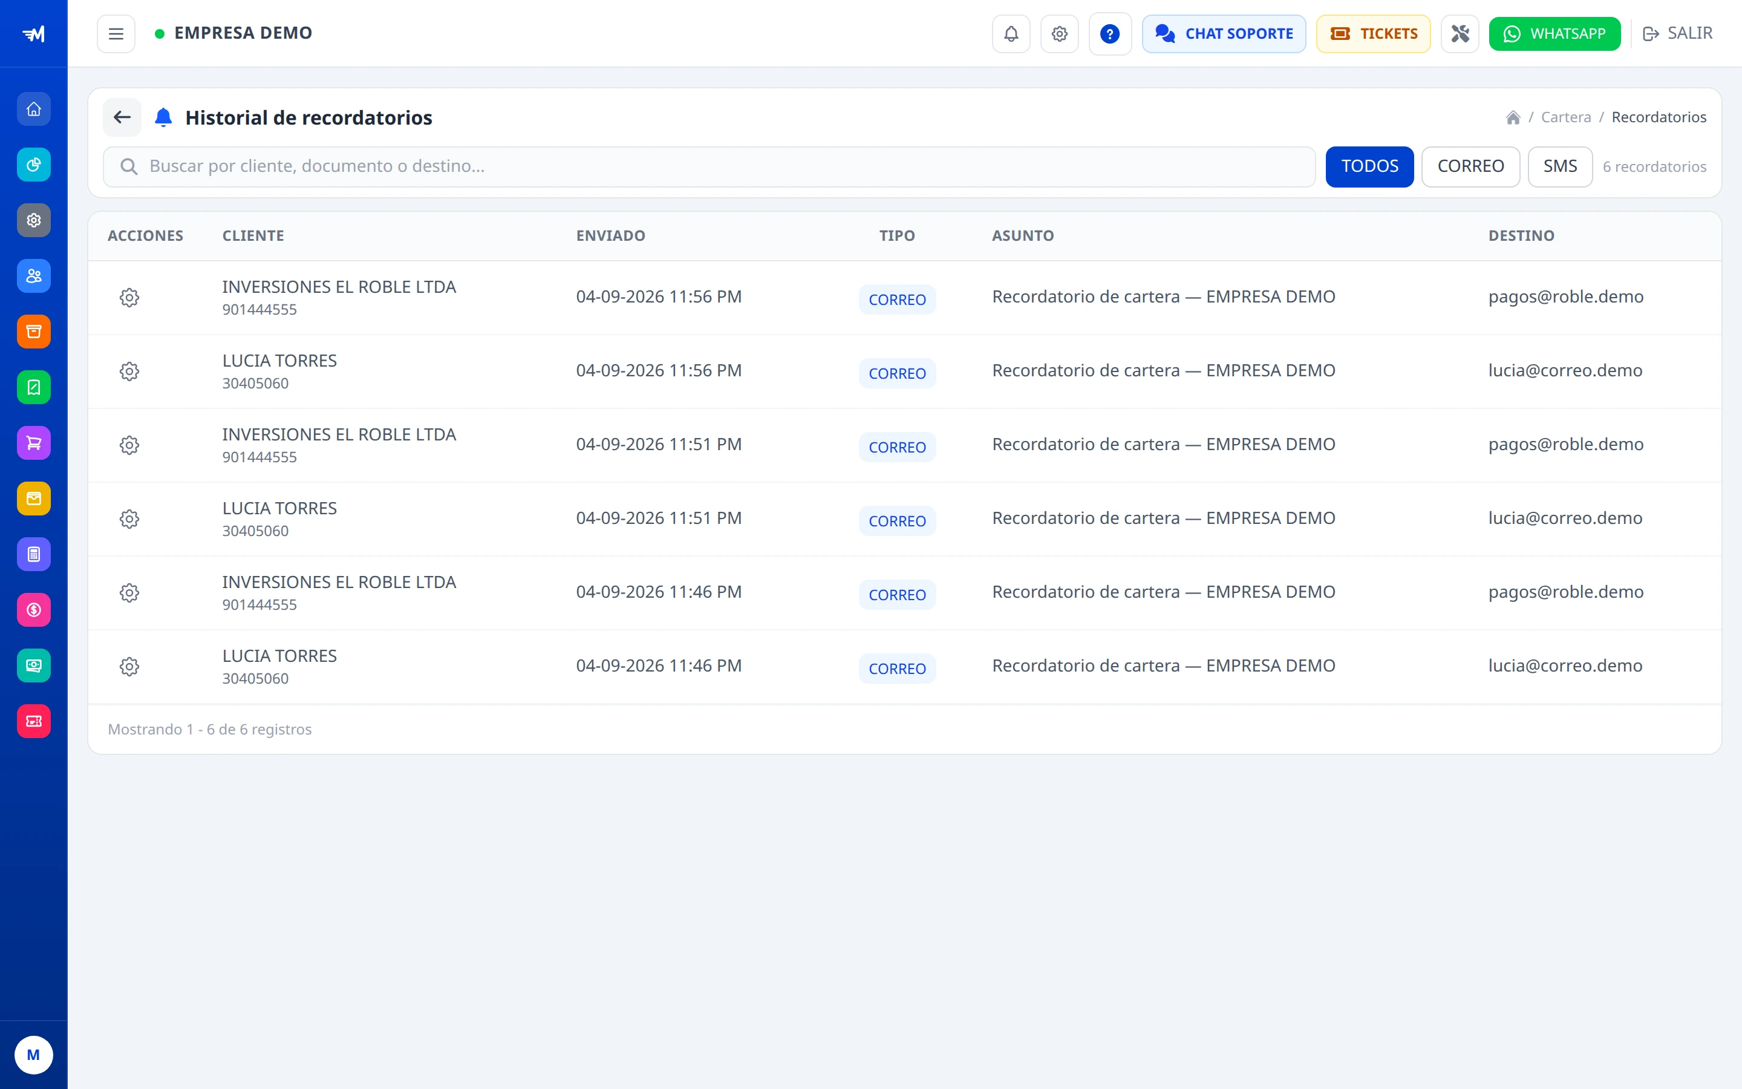Viewport: 1742px width, 1089px height.
Task: Open actions gear for INVERSIONES EL ROBLE 11:46 PM row
Action: (x=129, y=593)
